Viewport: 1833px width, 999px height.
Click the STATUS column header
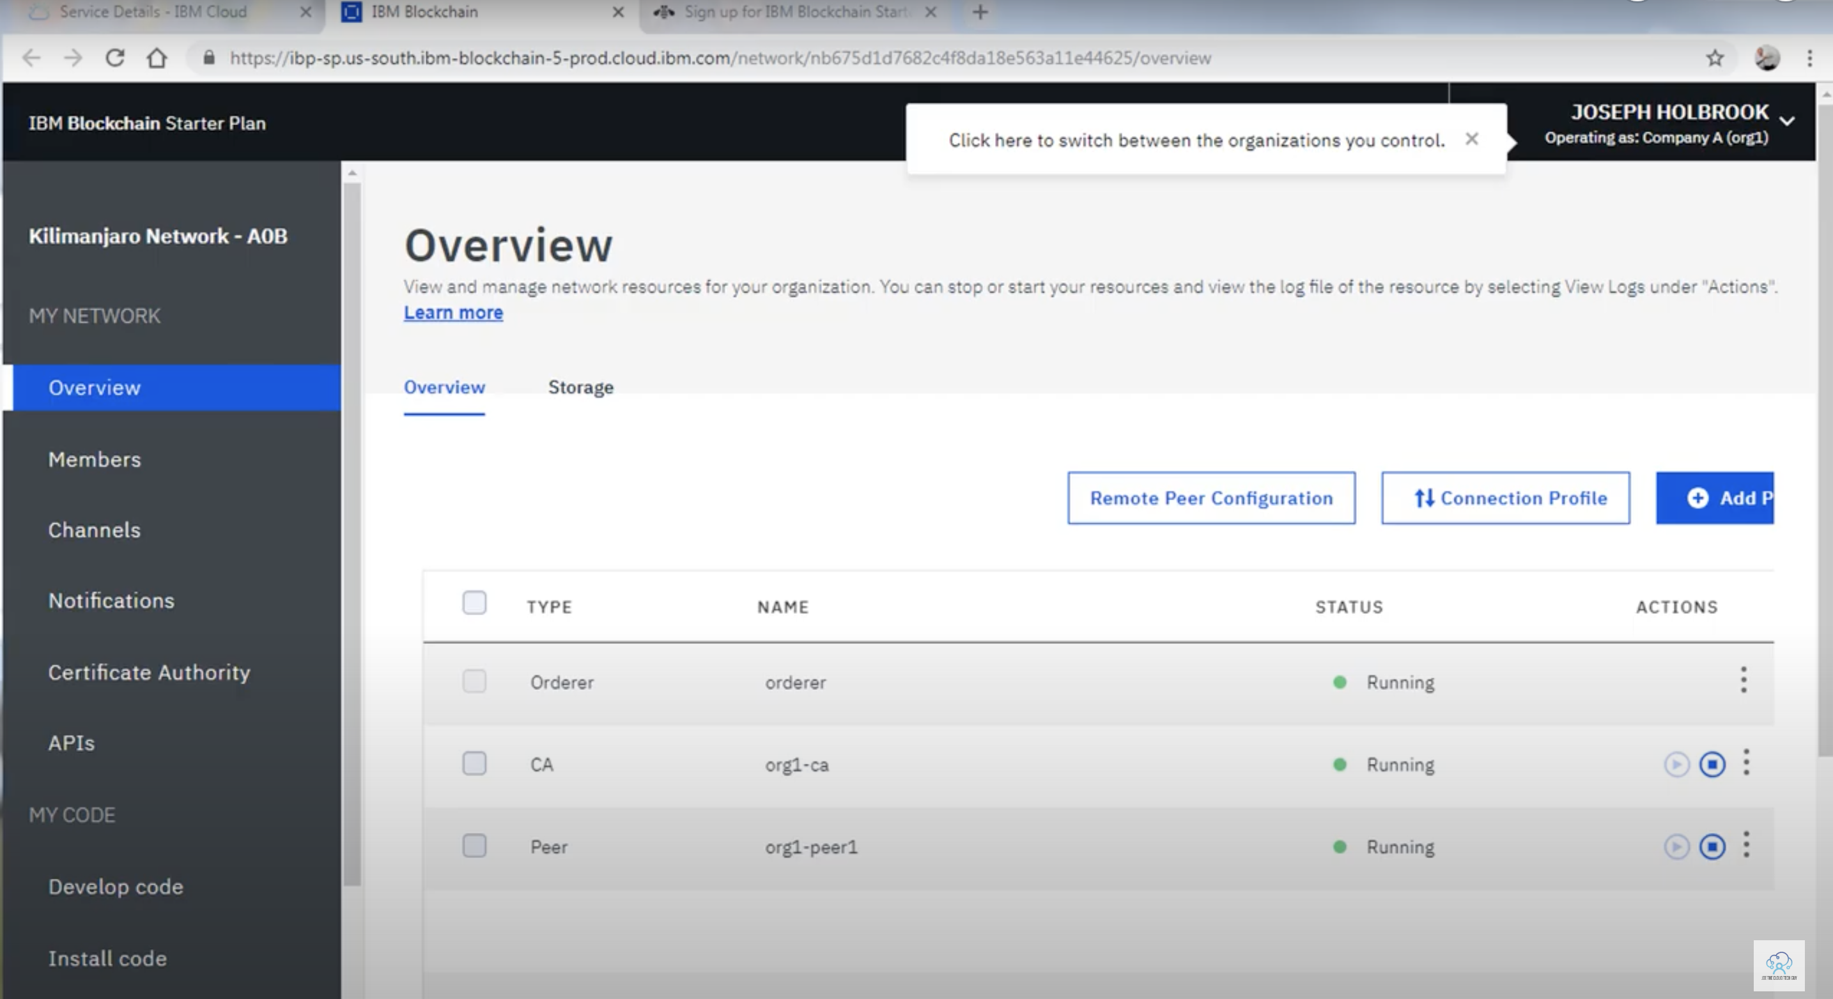(x=1349, y=607)
